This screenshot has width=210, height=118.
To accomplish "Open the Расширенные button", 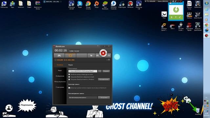I will click(x=104, y=79).
